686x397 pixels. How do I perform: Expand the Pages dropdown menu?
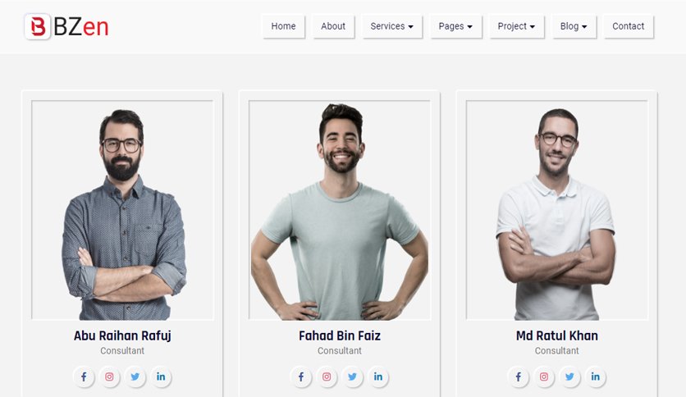455,26
